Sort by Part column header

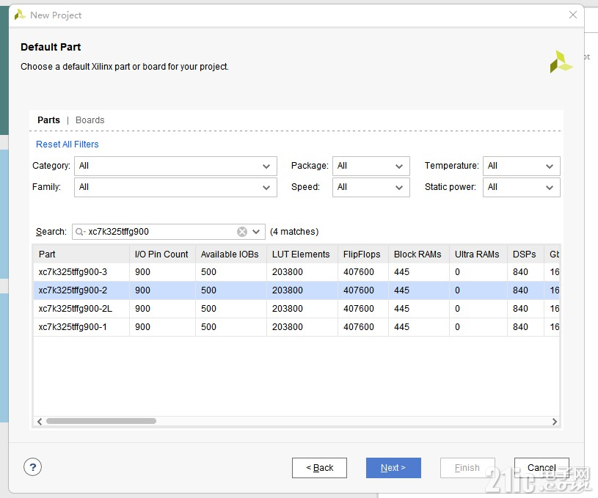point(81,255)
